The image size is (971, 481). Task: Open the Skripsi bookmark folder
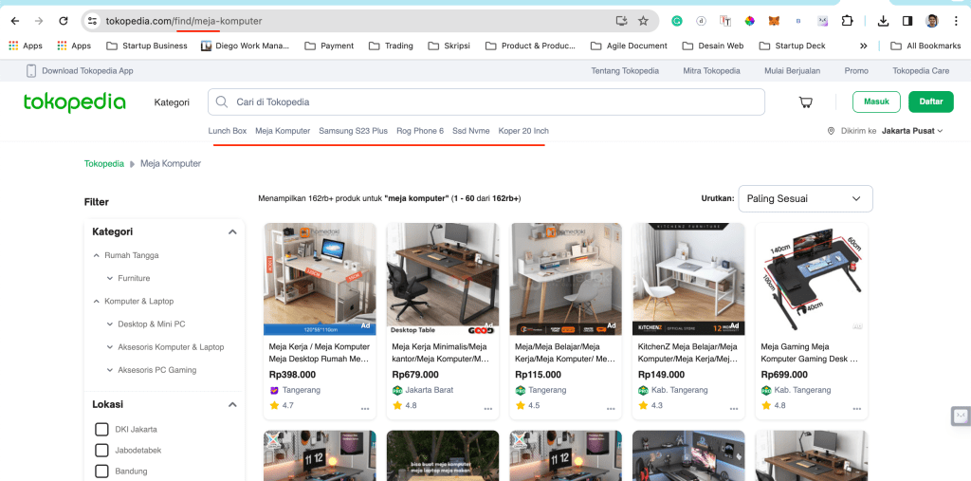tap(450, 46)
